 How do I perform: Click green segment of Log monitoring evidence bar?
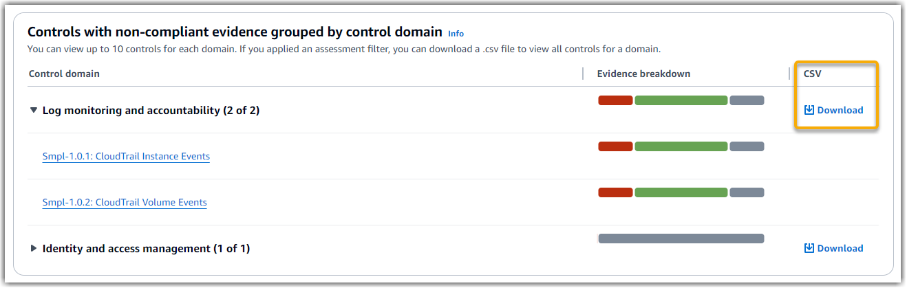coord(681,100)
